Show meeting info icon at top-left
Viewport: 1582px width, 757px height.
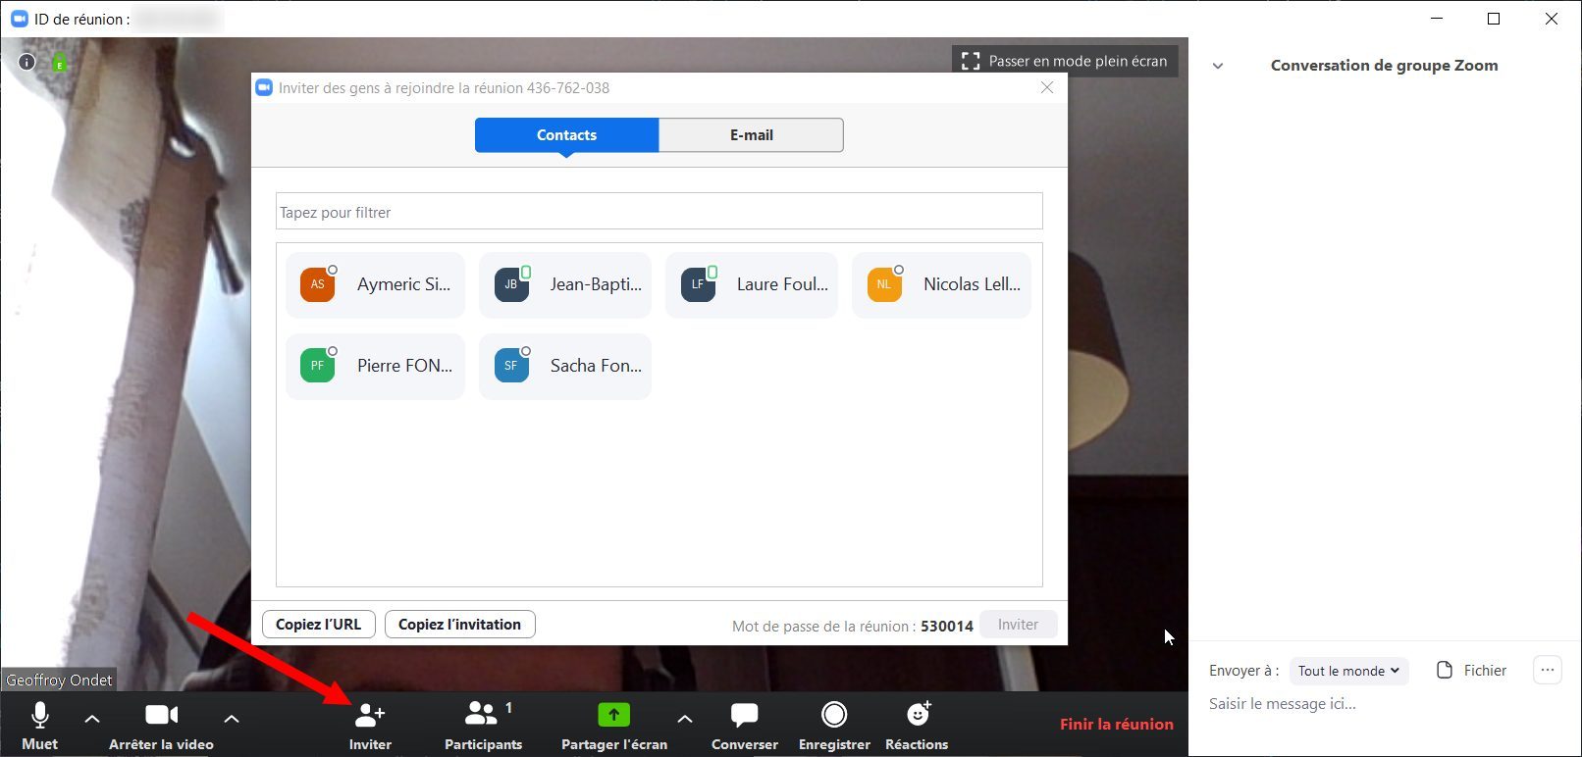27,62
